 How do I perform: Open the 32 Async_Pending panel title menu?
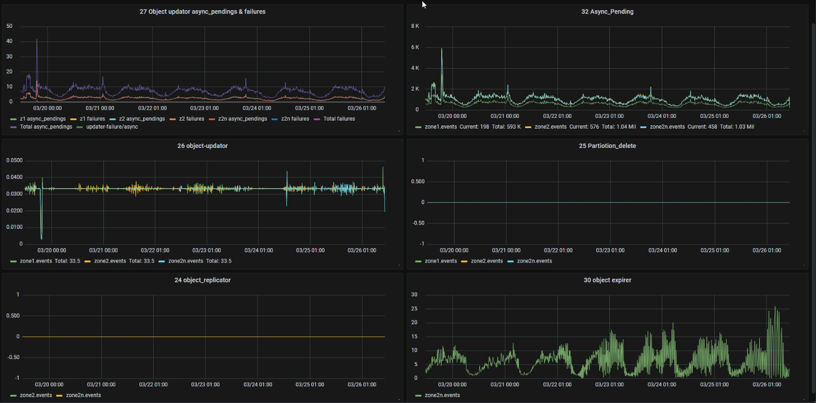click(x=607, y=12)
